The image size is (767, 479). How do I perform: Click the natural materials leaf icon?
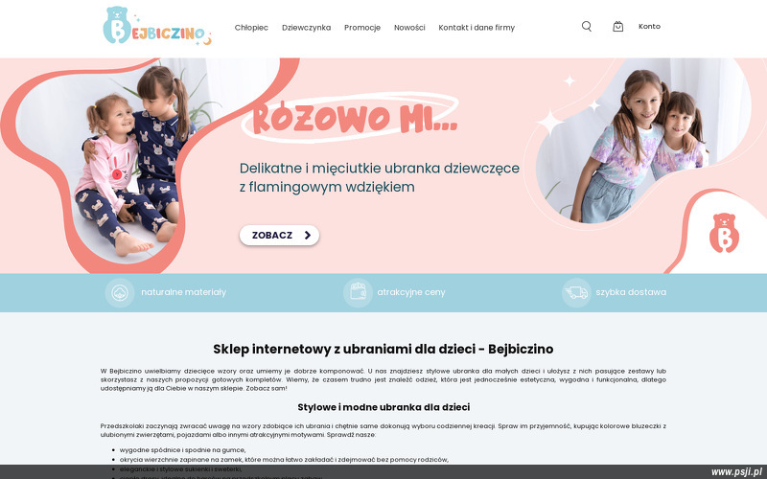click(120, 293)
